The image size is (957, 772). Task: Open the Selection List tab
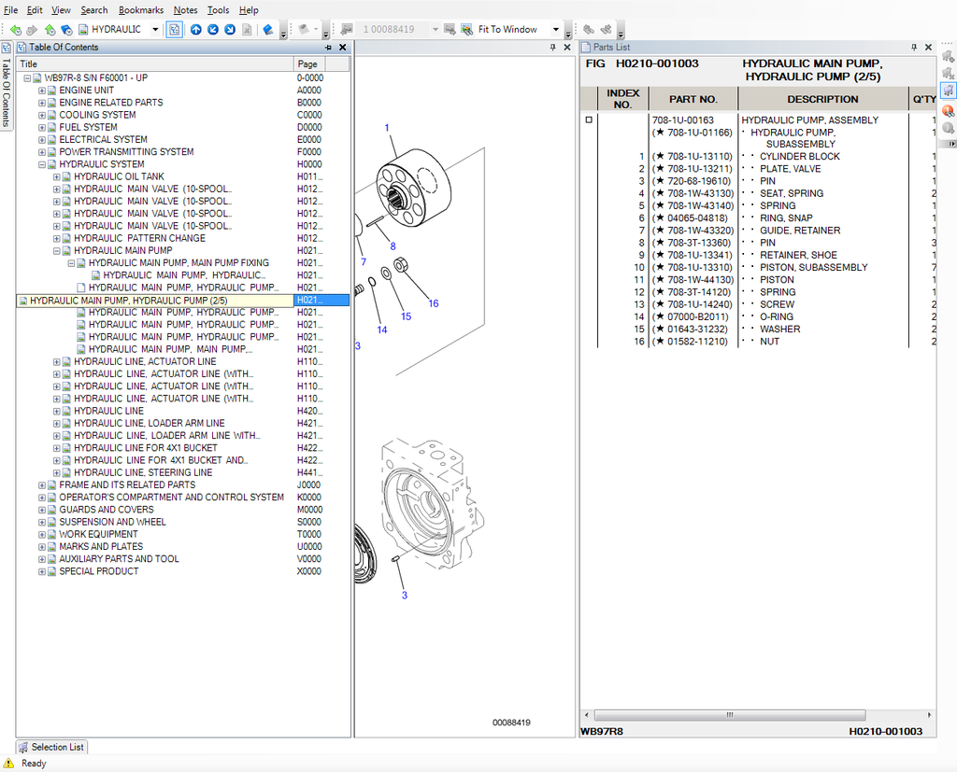[x=51, y=747]
